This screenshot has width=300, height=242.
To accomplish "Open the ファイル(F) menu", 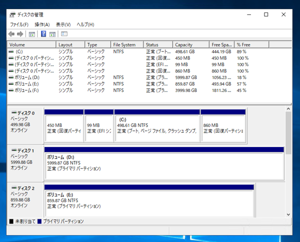I will tap(19, 24).
